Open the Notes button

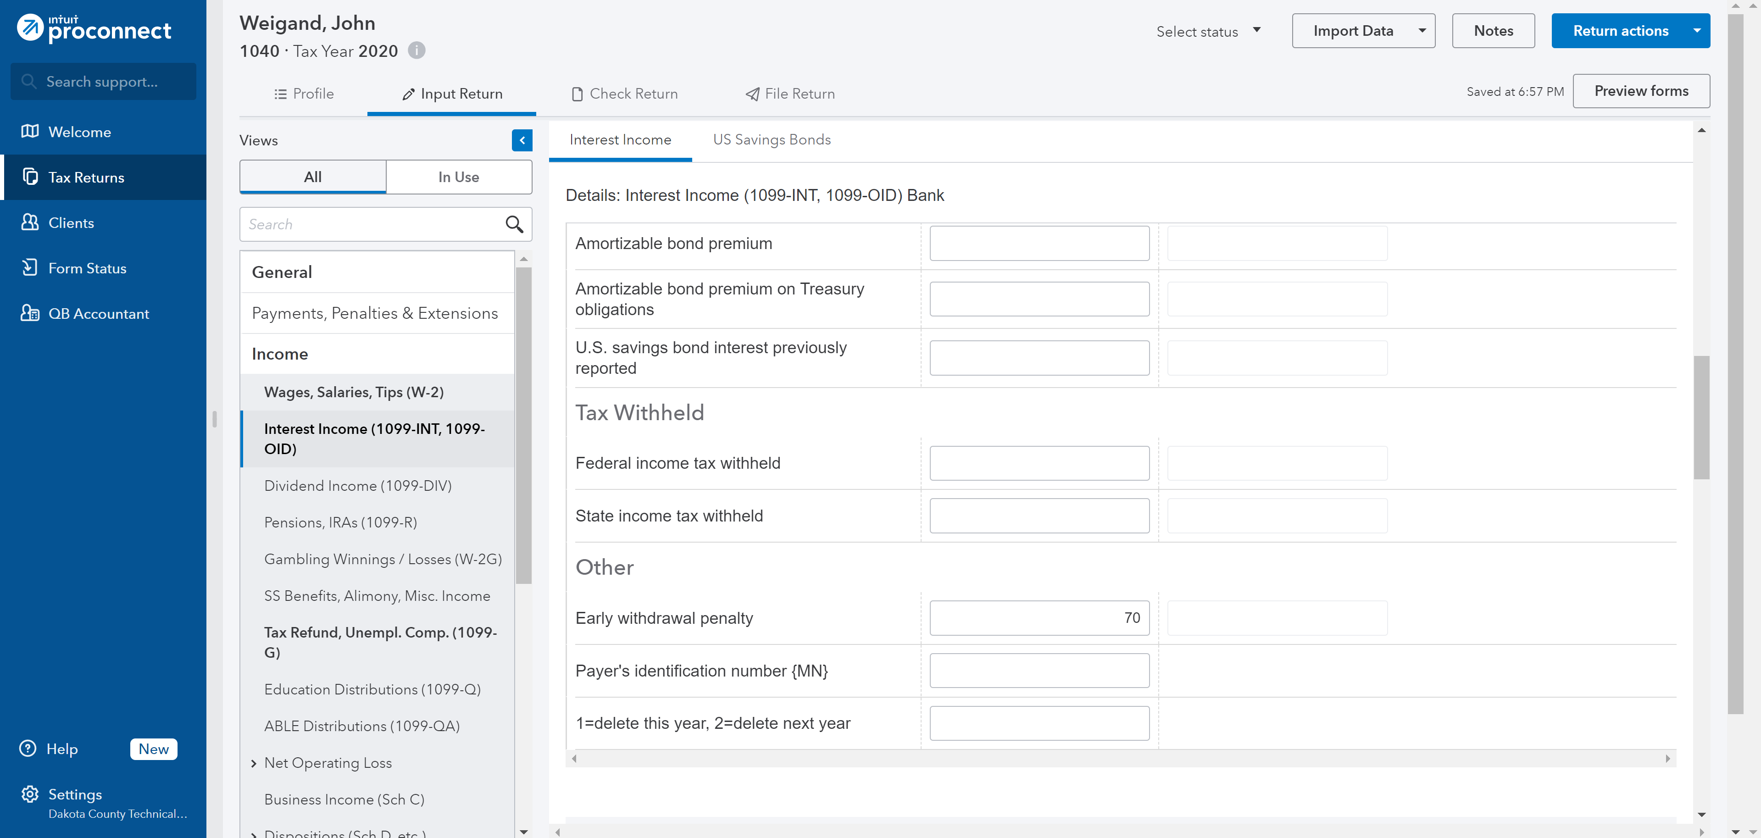1493,31
